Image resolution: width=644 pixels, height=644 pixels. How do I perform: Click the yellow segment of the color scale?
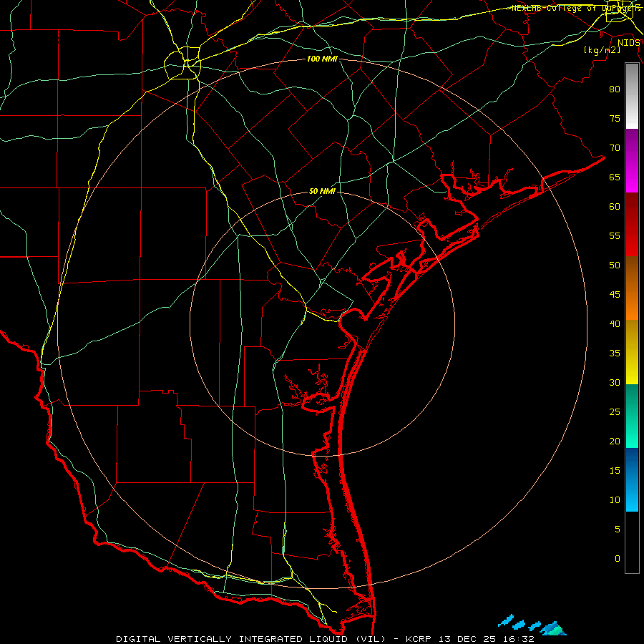(632, 352)
